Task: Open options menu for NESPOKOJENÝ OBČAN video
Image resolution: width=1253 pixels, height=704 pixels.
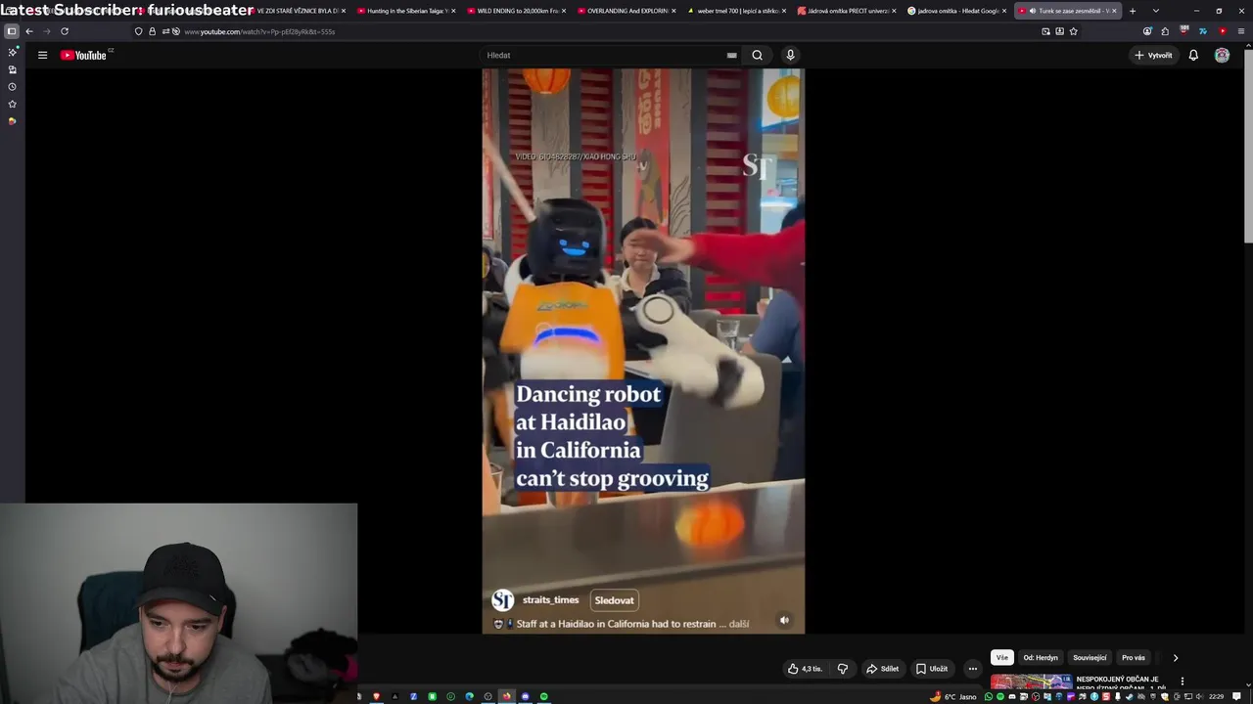Action: (1182, 682)
